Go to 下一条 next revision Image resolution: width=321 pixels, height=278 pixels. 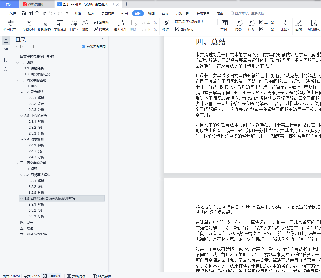click(x=267, y=29)
